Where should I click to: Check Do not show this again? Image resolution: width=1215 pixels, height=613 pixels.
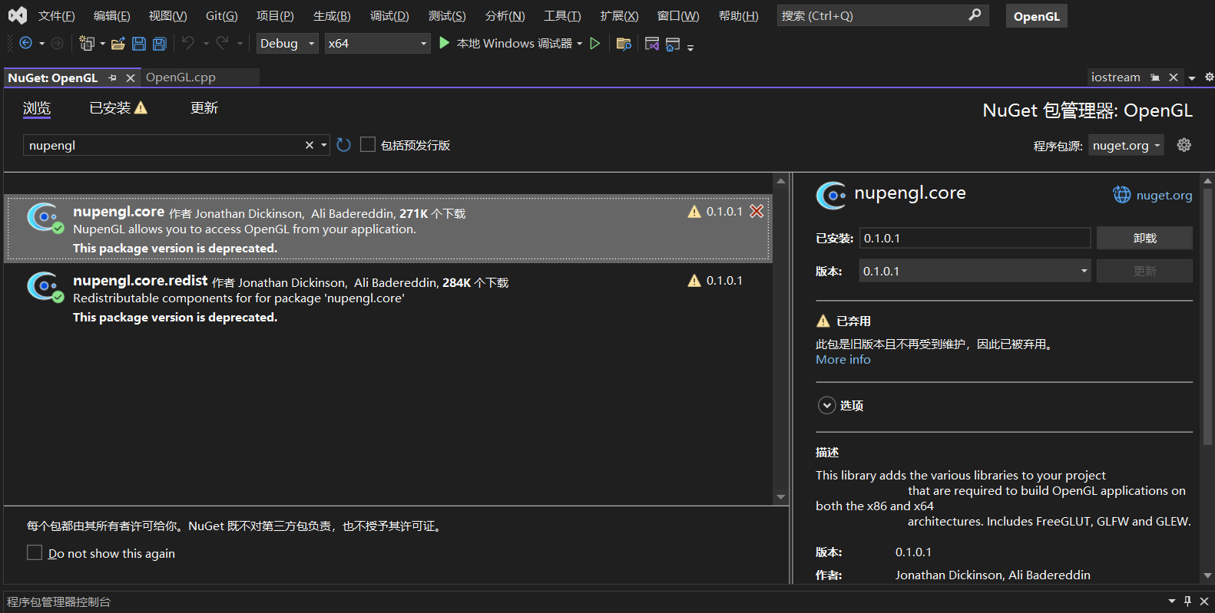[x=35, y=552]
